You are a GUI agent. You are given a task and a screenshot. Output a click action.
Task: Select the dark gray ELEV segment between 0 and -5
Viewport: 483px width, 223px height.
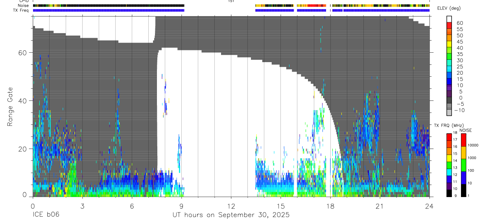tap(449, 101)
